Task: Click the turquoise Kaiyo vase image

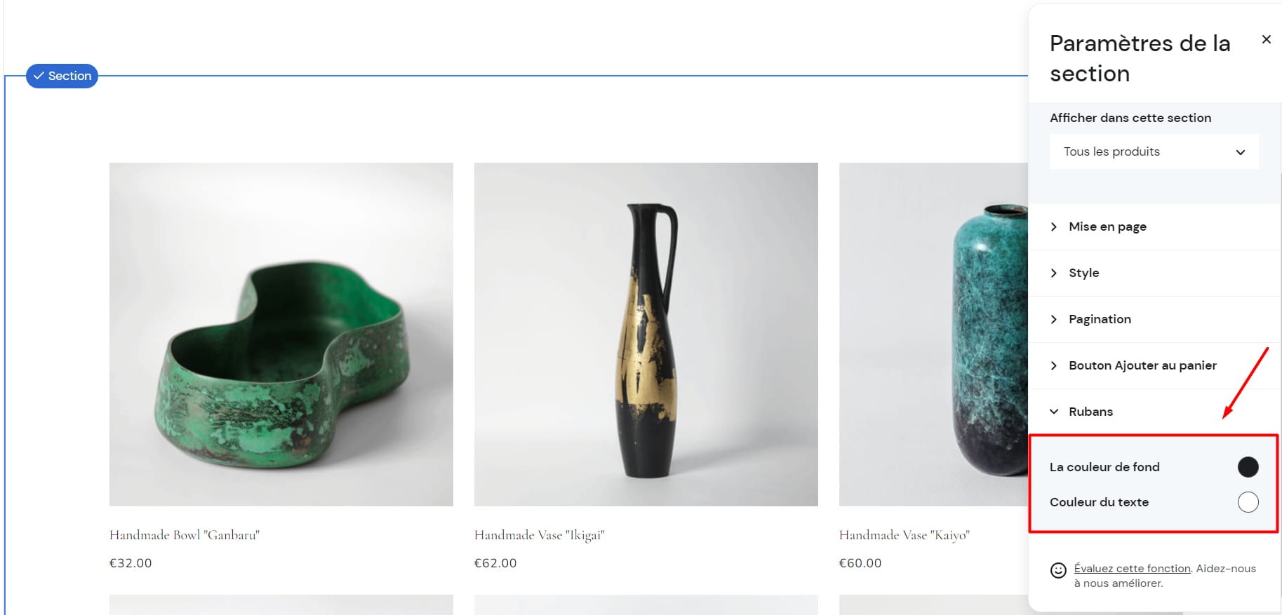Action: pyautogui.click(x=934, y=334)
